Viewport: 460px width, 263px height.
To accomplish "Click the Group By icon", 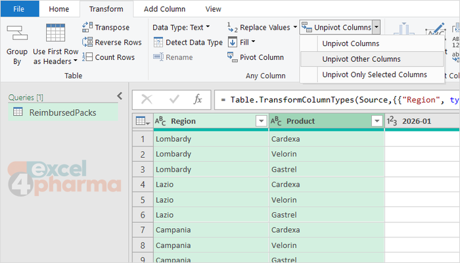I will pos(17,33).
